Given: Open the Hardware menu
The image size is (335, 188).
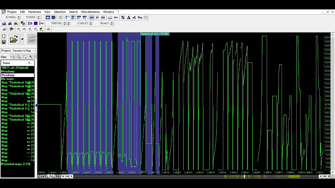Looking at the screenshot, I should [x=35, y=12].
